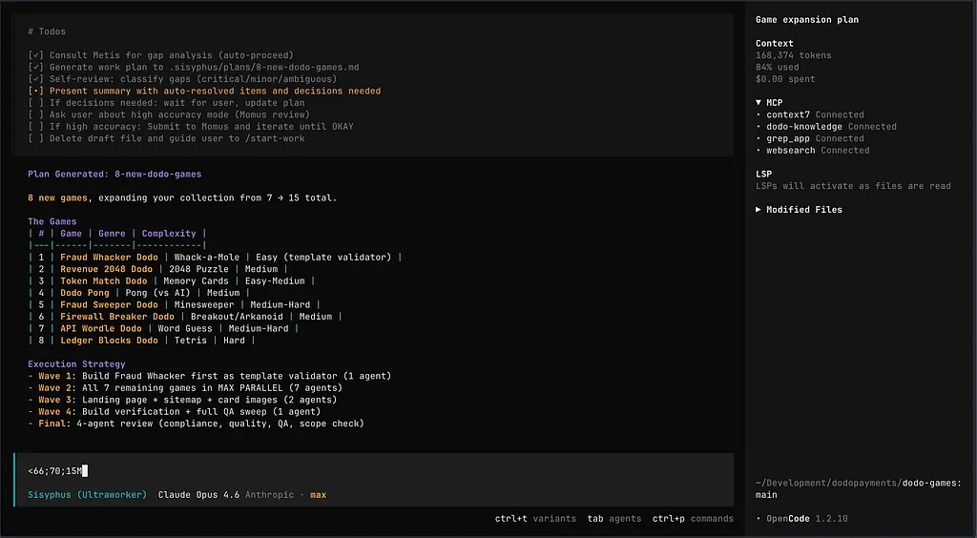977x538 pixels.
Task: Open the tab agents switcher
Action: [x=613, y=519]
